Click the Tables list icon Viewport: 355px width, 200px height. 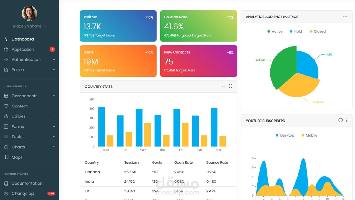point(6,137)
